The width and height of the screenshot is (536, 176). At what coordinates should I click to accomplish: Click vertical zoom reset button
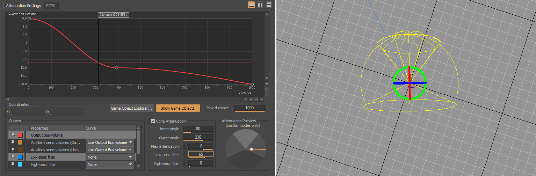(267, 89)
